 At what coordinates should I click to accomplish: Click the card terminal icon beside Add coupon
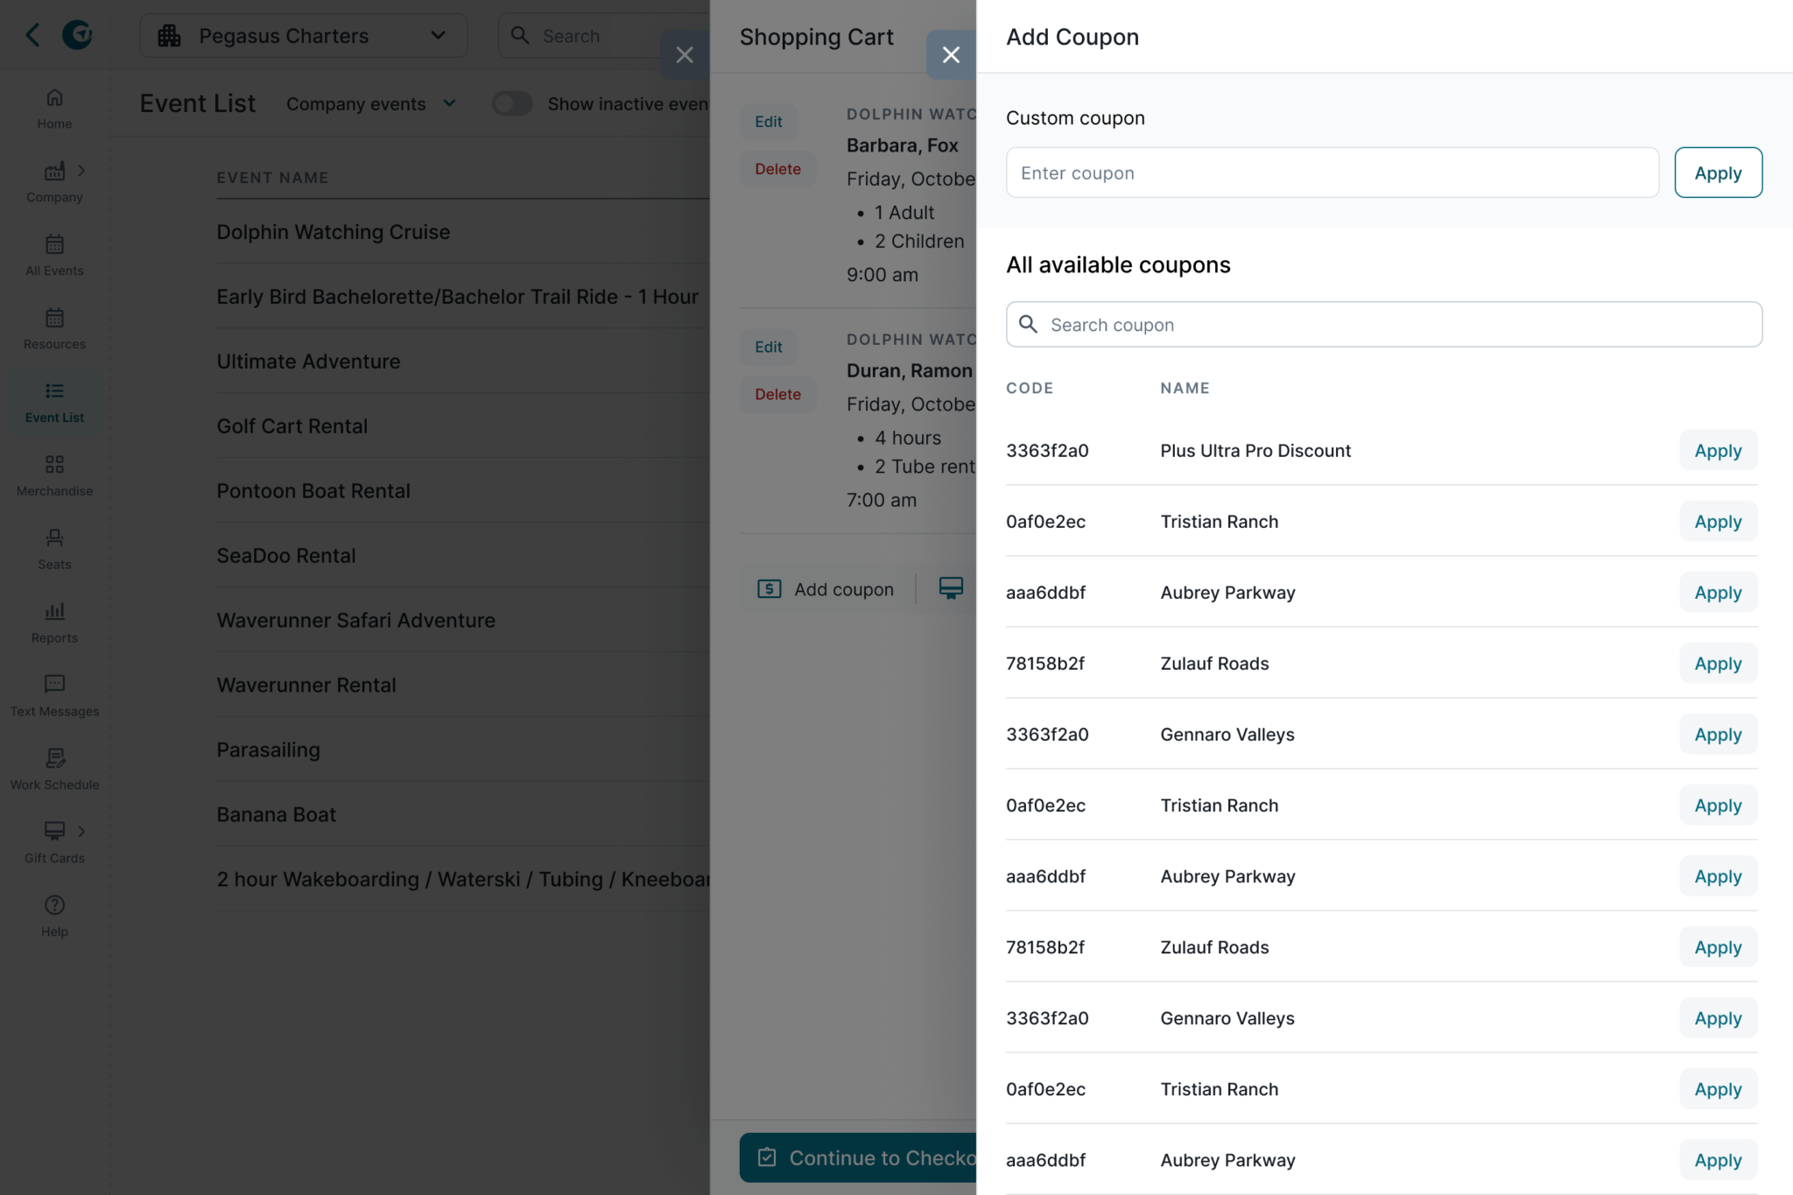(x=952, y=588)
